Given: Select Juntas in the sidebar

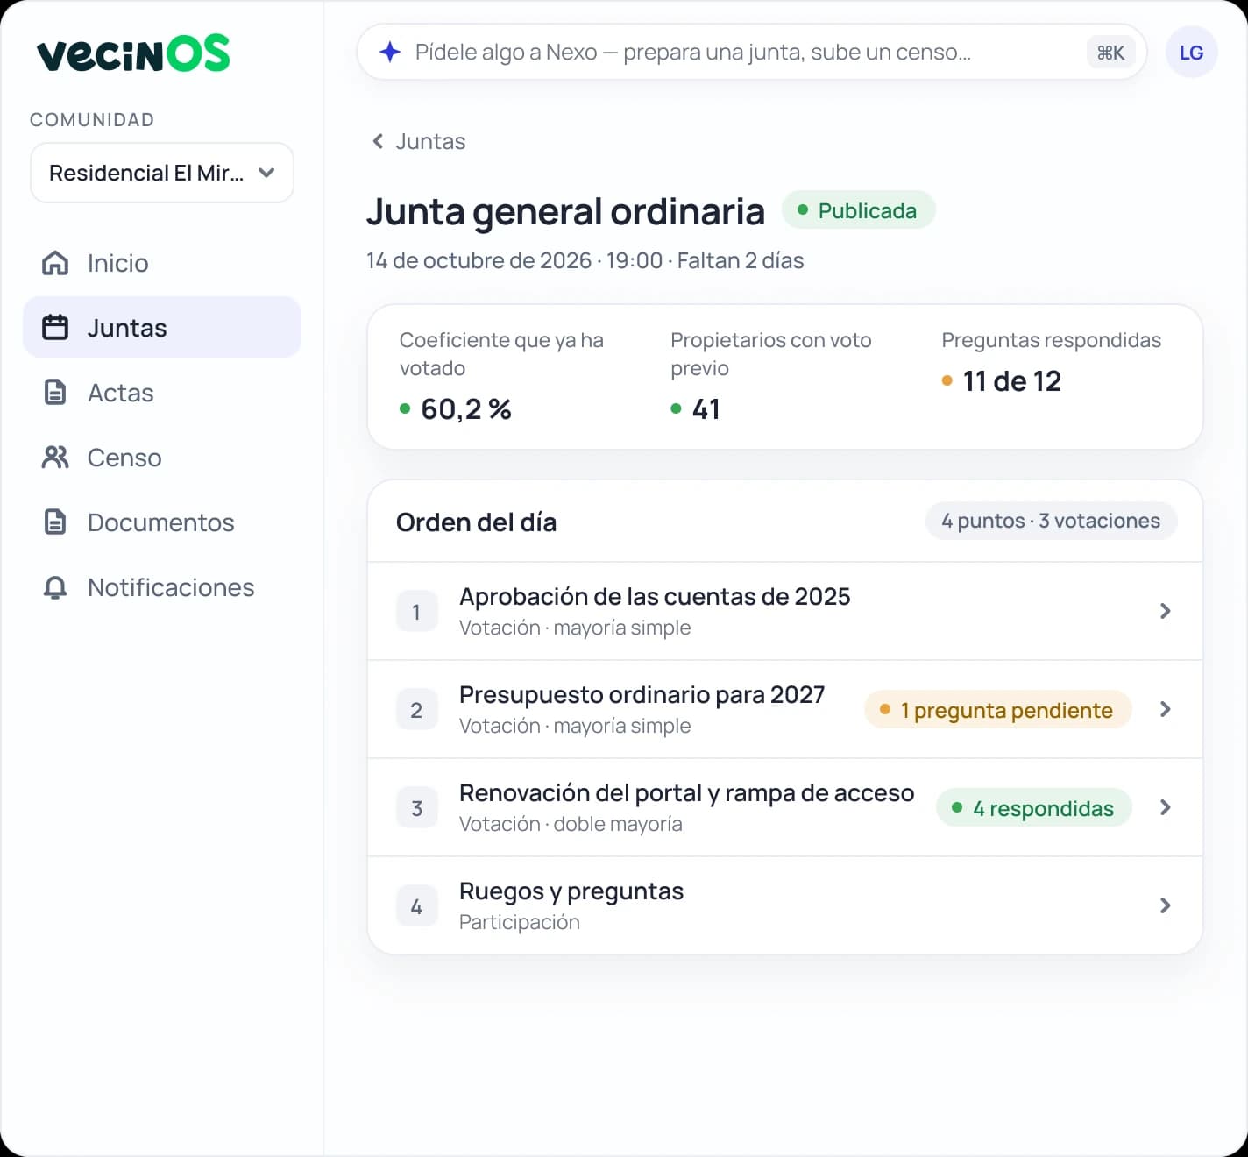Looking at the screenshot, I should [x=162, y=327].
